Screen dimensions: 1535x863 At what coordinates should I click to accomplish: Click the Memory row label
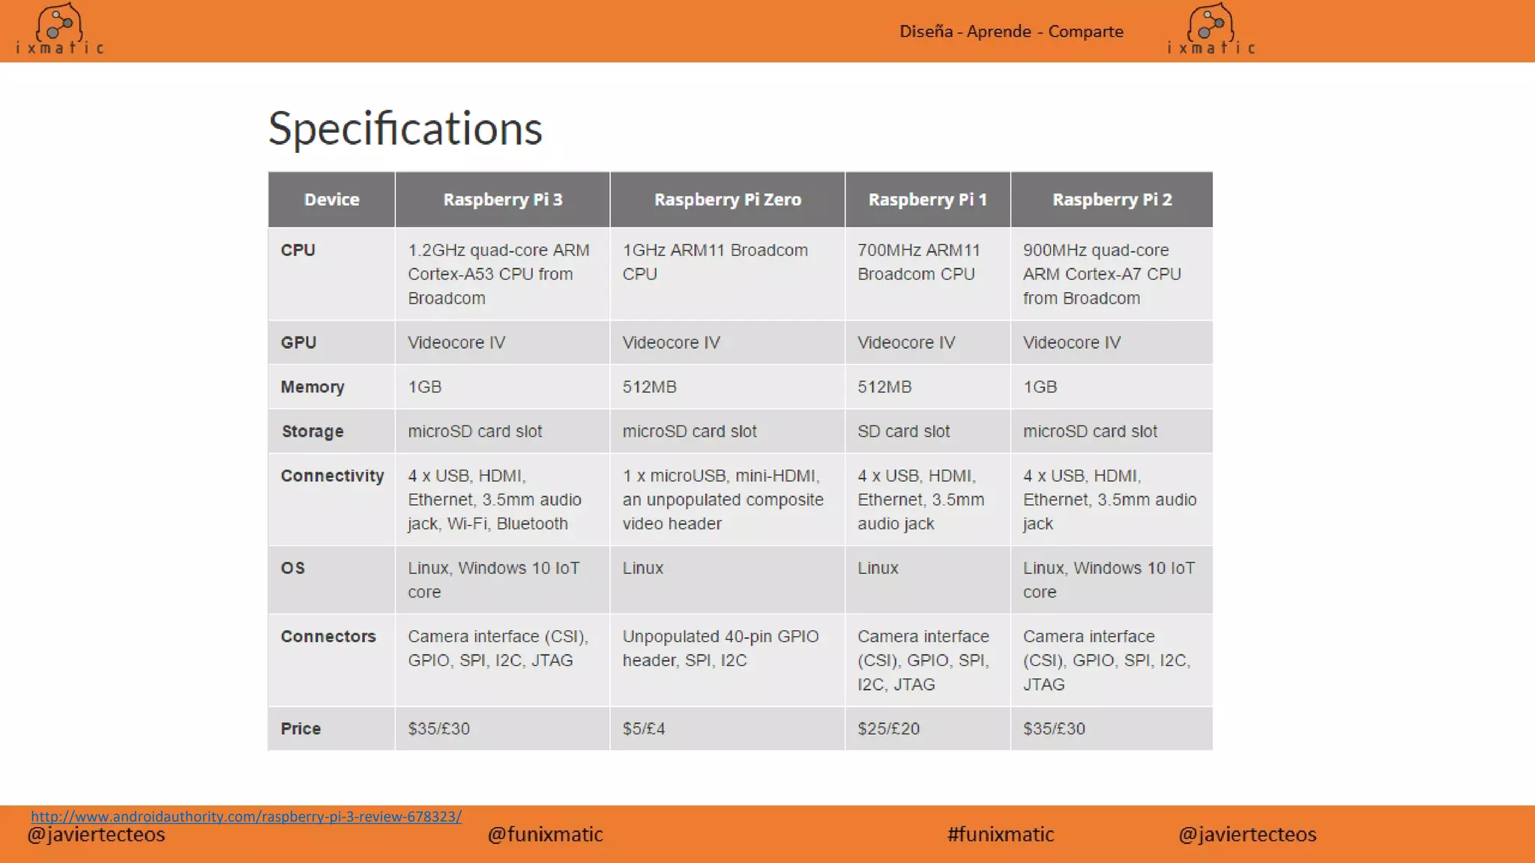tap(313, 387)
